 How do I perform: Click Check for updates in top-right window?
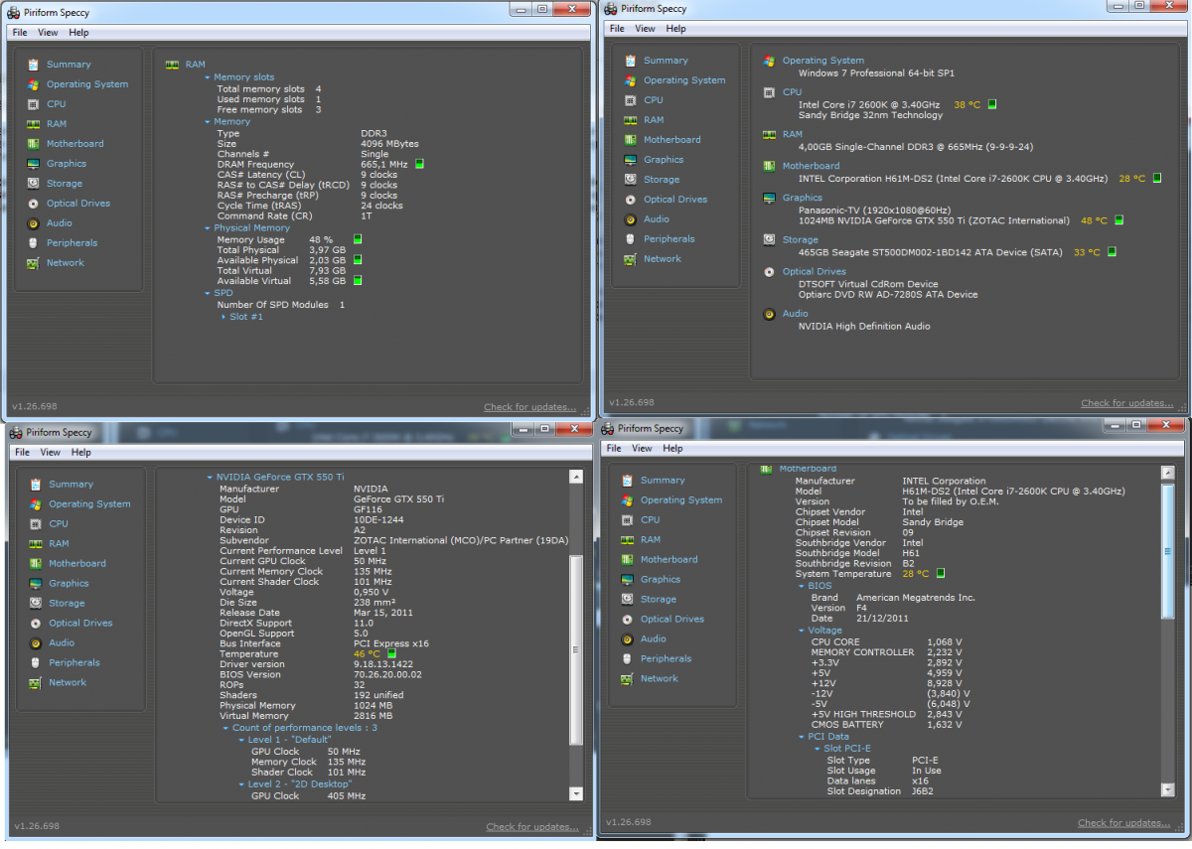(1126, 403)
